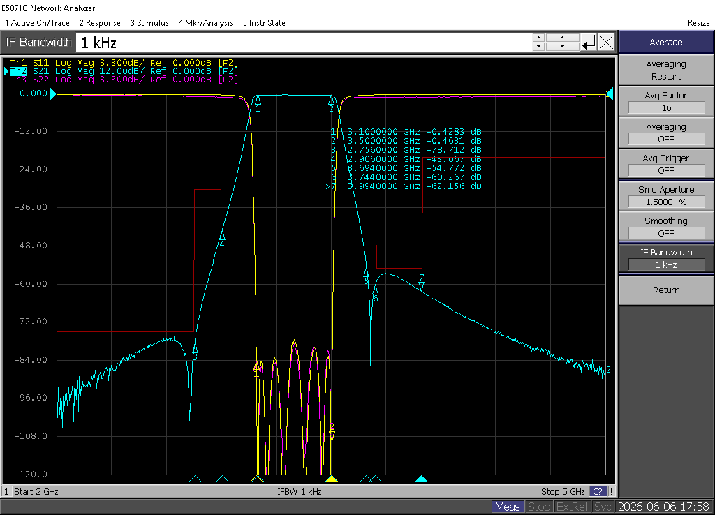Click the wide down arrow button in entry bar

562,47
